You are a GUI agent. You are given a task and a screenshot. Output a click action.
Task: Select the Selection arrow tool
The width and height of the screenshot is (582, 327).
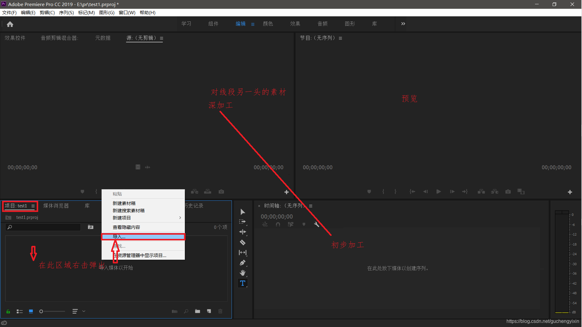pos(242,212)
